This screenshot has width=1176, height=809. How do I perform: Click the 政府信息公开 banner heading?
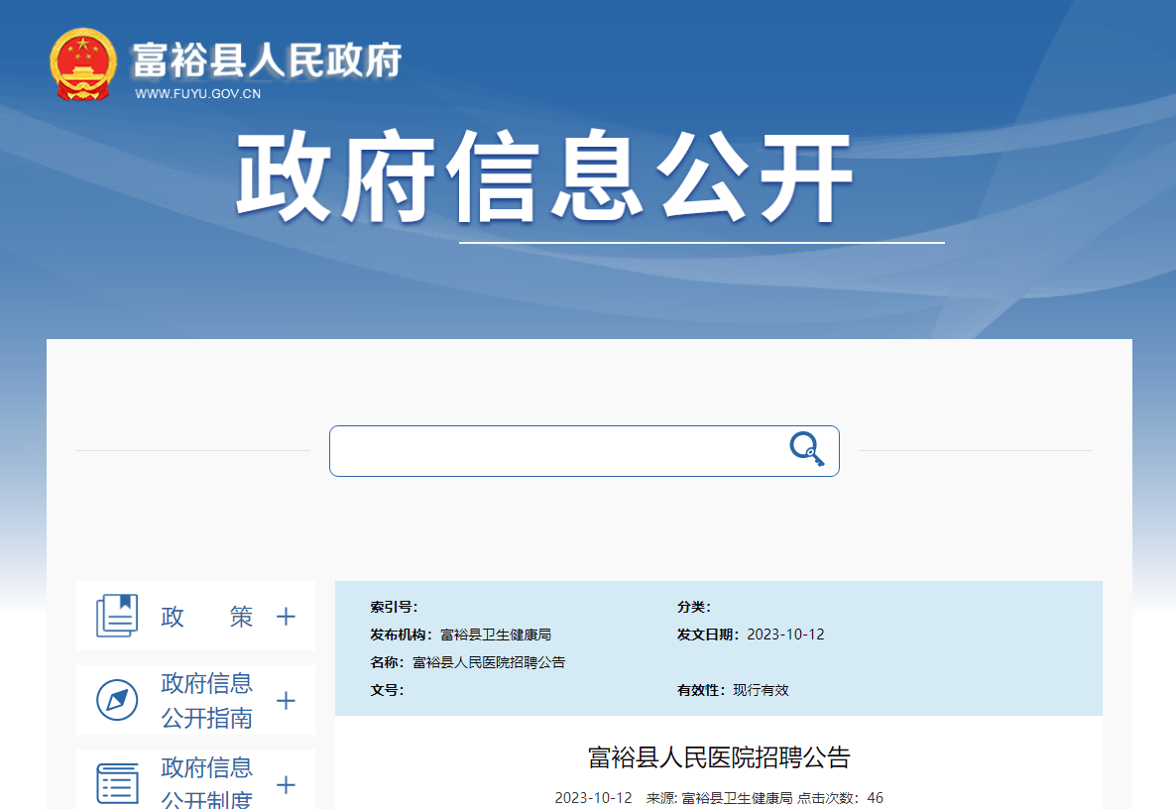coord(544,179)
